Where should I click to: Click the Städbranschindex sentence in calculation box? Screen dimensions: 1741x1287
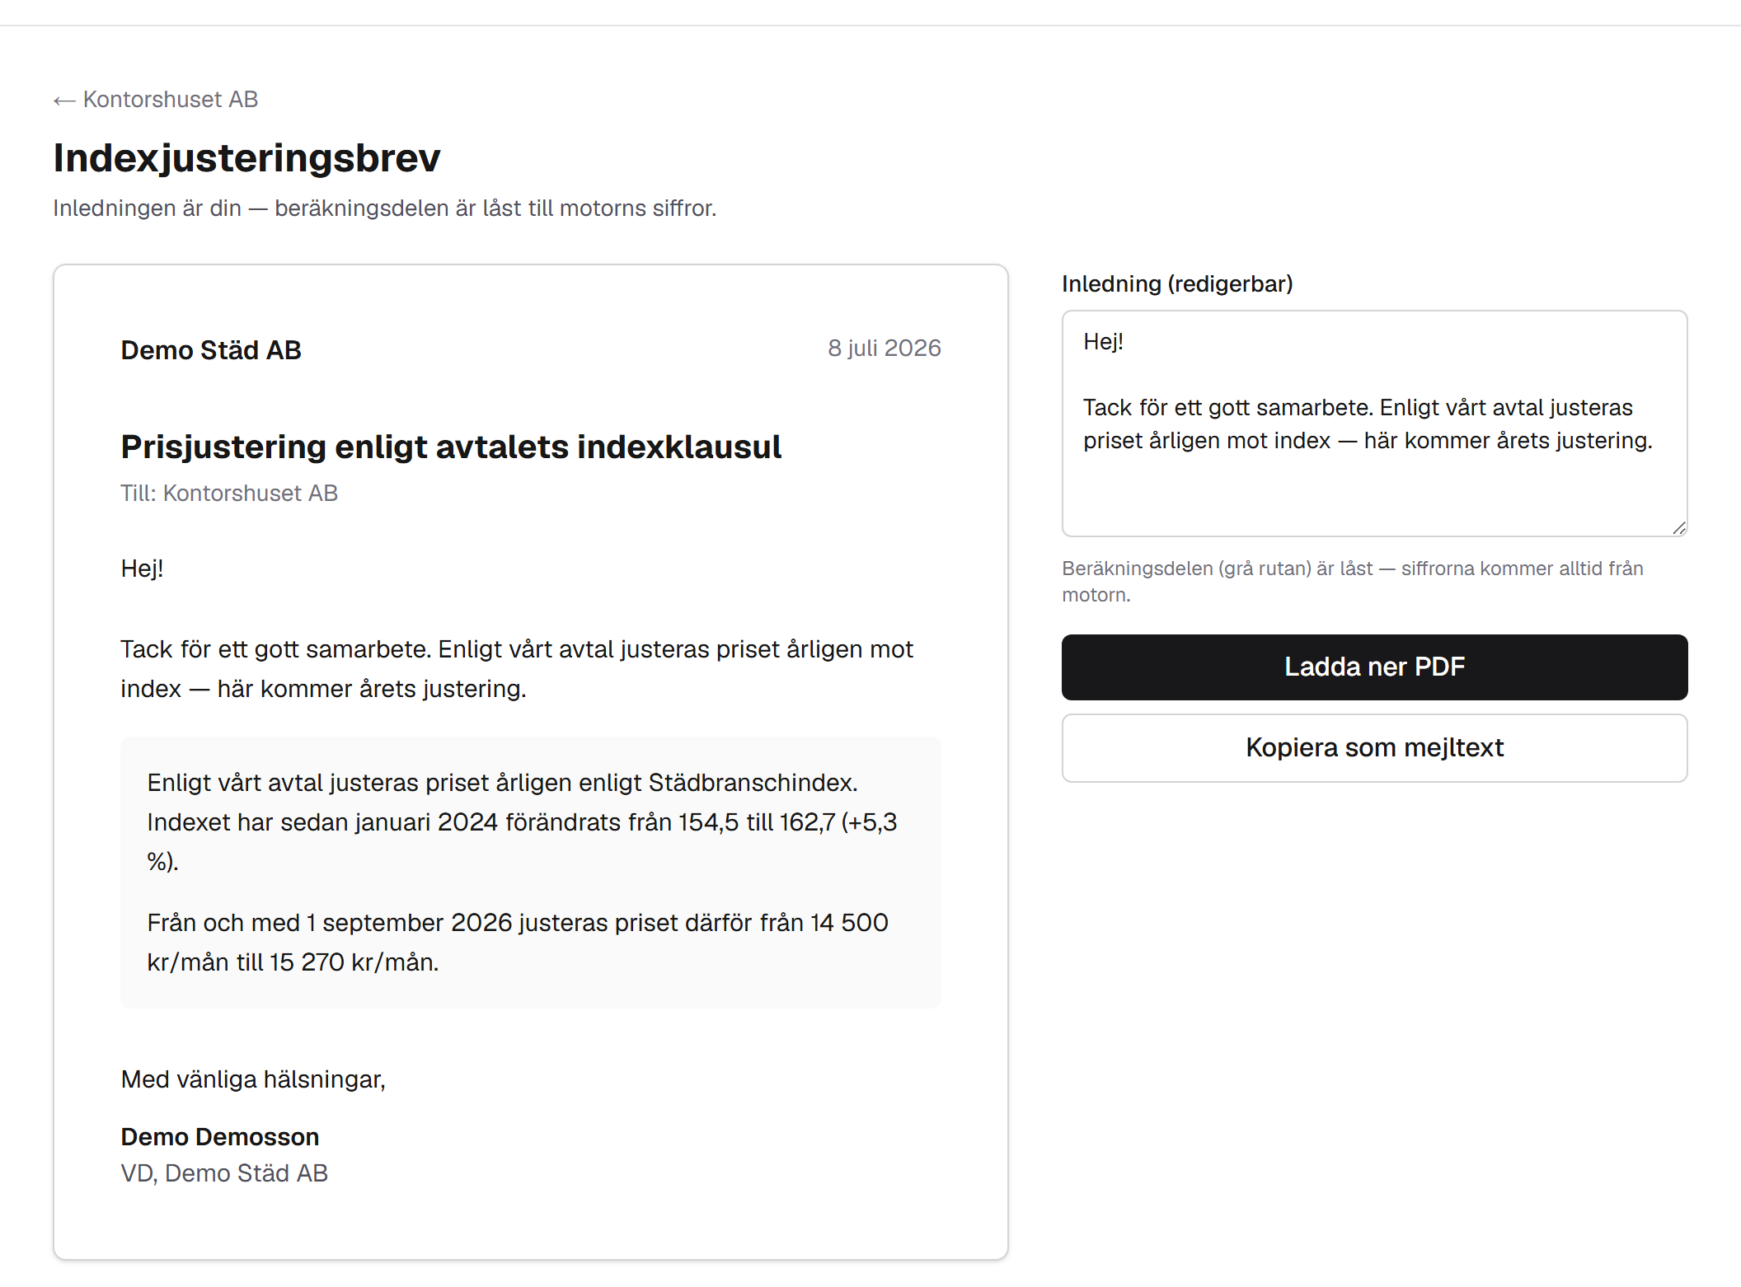pos(503,783)
